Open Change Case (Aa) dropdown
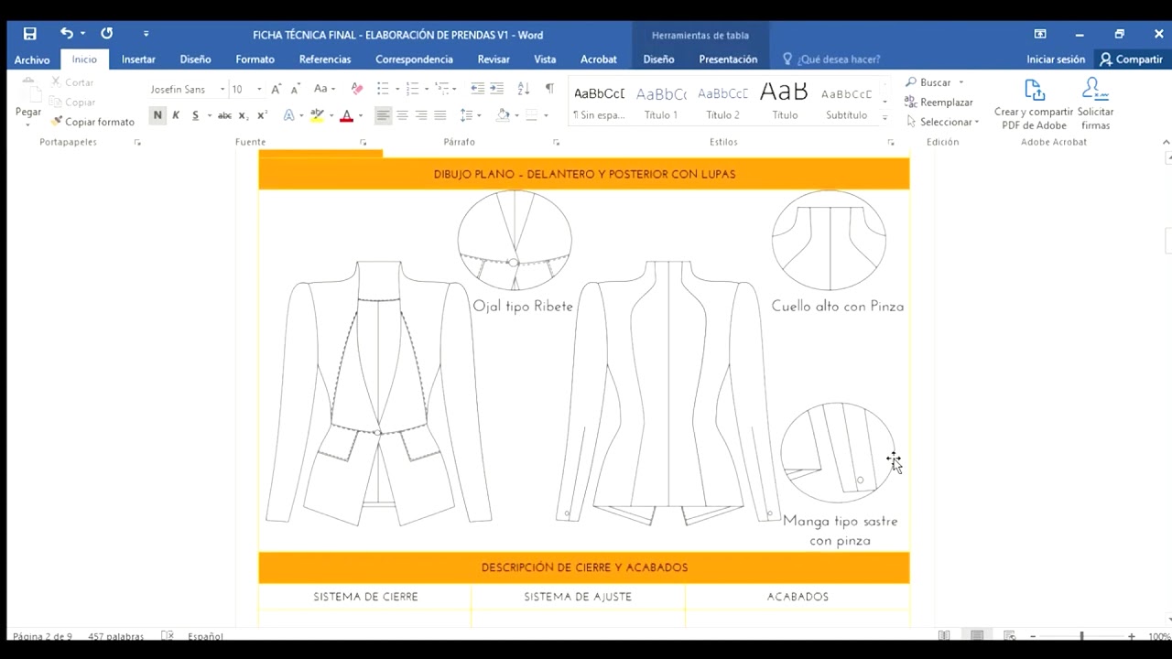The height and width of the screenshot is (659, 1172). coord(324,89)
